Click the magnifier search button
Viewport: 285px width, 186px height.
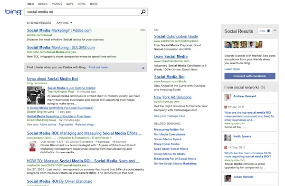[143, 12]
